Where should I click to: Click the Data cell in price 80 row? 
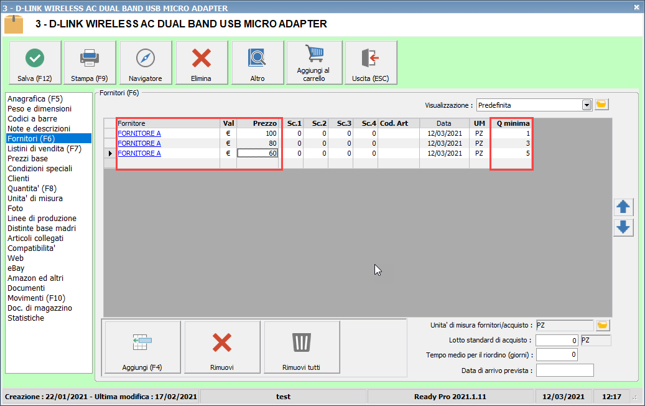coord(444,143)
